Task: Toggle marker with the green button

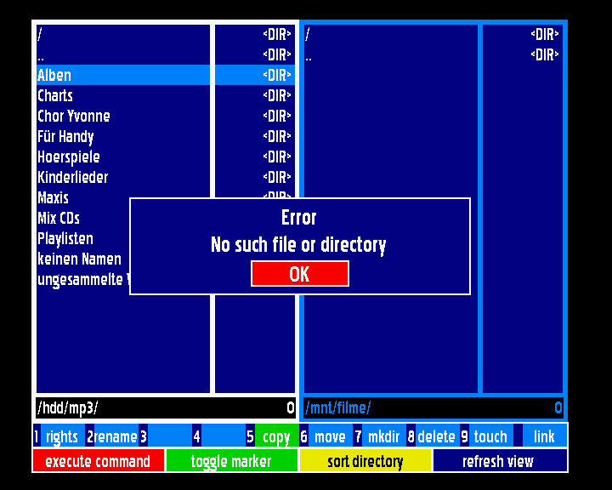Action: (x=231, y=461)
